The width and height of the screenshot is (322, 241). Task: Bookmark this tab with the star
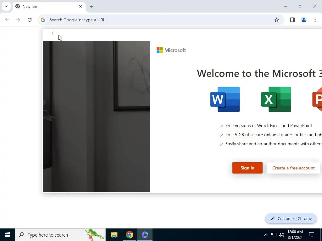click(277, 20)
